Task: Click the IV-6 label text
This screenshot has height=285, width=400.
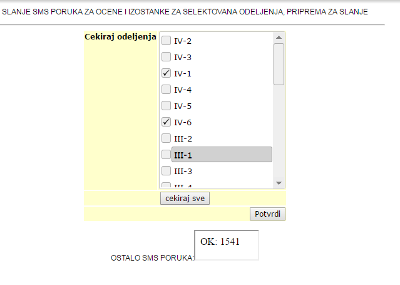Action: click(x=183, y=122)
